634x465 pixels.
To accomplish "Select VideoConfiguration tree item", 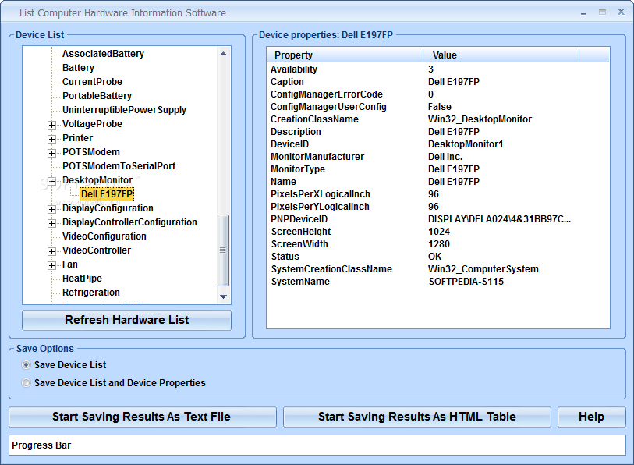I will point(104,236).
